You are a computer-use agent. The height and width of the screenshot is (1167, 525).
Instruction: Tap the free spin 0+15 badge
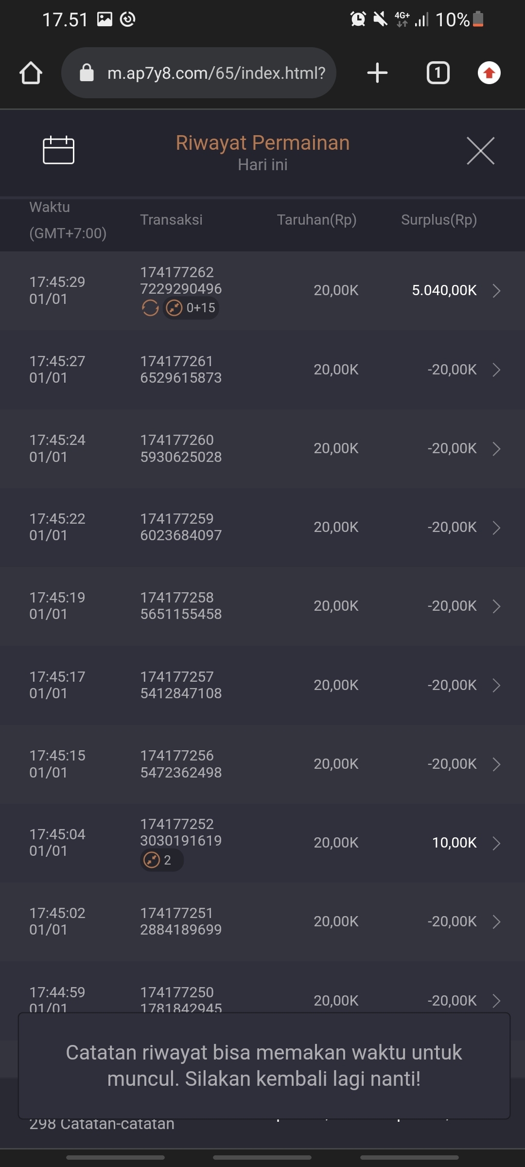pos(191,308)
